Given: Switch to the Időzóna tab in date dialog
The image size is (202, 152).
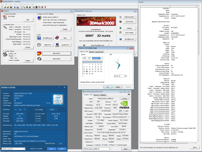Looking at the screenshot, I should tap(92, 52).
